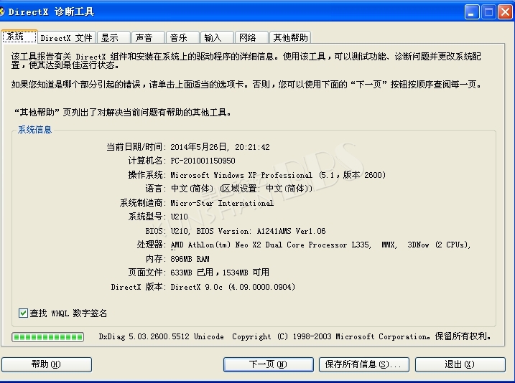The height and width of the screenshot is (383, 515).
Task: Click computer name PC-201001150950
Action: (x=203, y=161)
